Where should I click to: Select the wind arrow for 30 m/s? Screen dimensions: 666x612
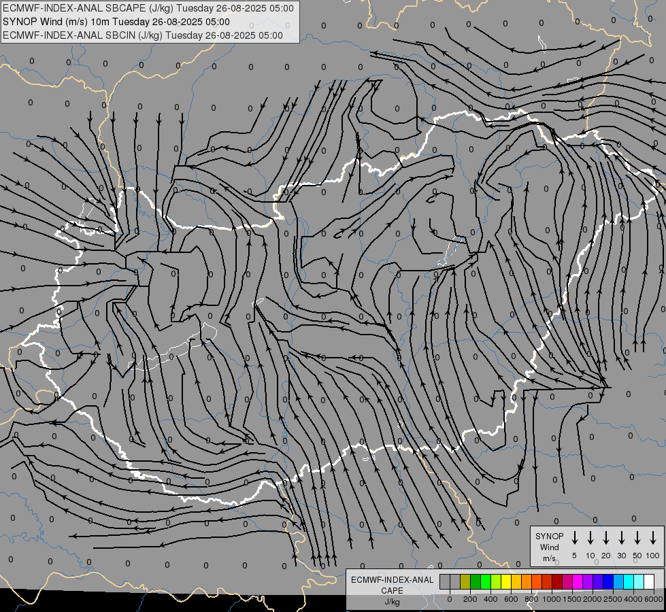click(621, 538)
